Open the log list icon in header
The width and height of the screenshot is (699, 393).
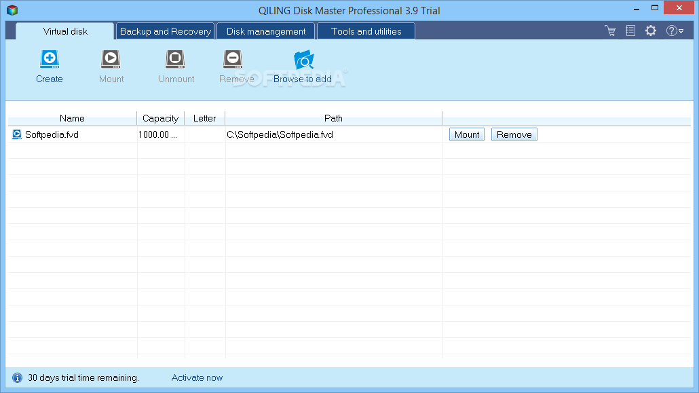coord(630,31)
